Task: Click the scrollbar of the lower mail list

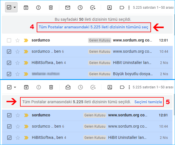Action: point(174,105)
